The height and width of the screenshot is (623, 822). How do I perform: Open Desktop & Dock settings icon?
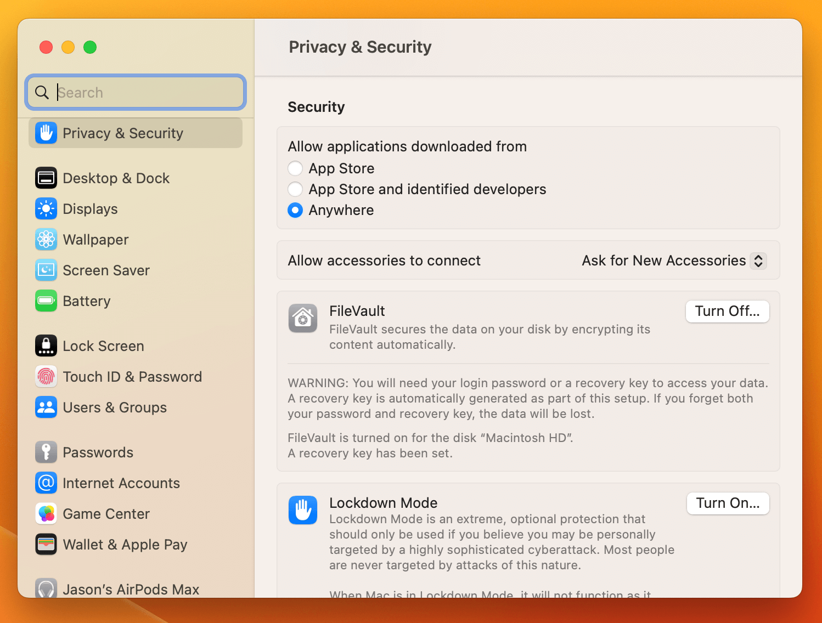pyautogui.click(x=46, y=178)
